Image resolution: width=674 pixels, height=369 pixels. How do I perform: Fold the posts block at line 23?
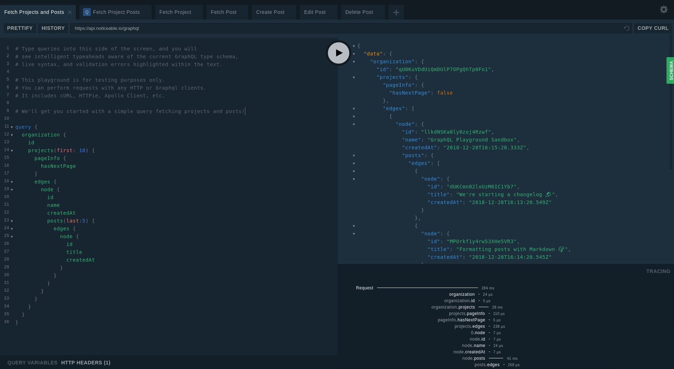click(x=12, y=221)
